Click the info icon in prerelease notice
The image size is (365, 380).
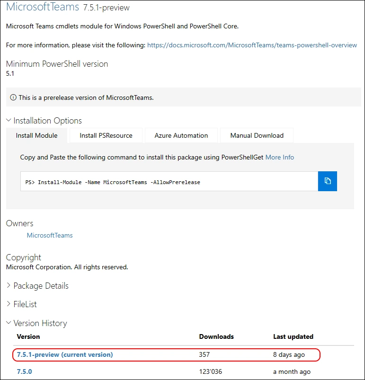tap(13, 97)
